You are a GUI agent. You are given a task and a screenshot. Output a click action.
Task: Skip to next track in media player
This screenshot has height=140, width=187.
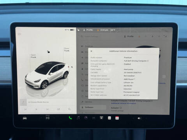coord(48,109)
